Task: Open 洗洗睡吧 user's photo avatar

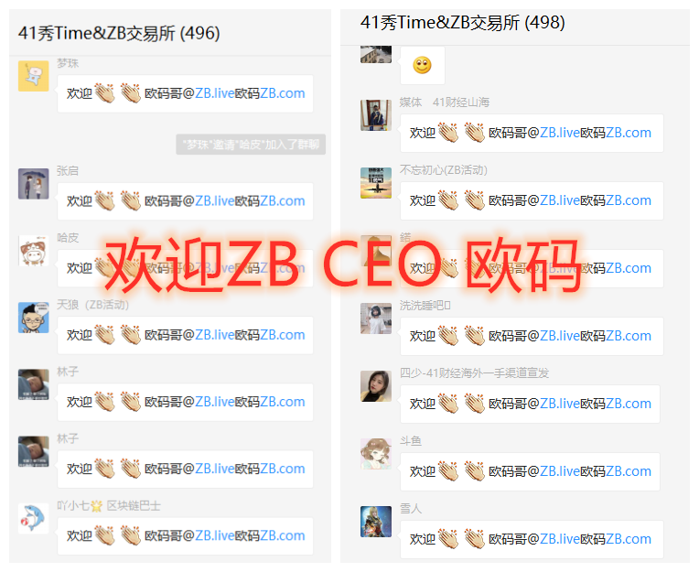Action: [x=376, y=318]
